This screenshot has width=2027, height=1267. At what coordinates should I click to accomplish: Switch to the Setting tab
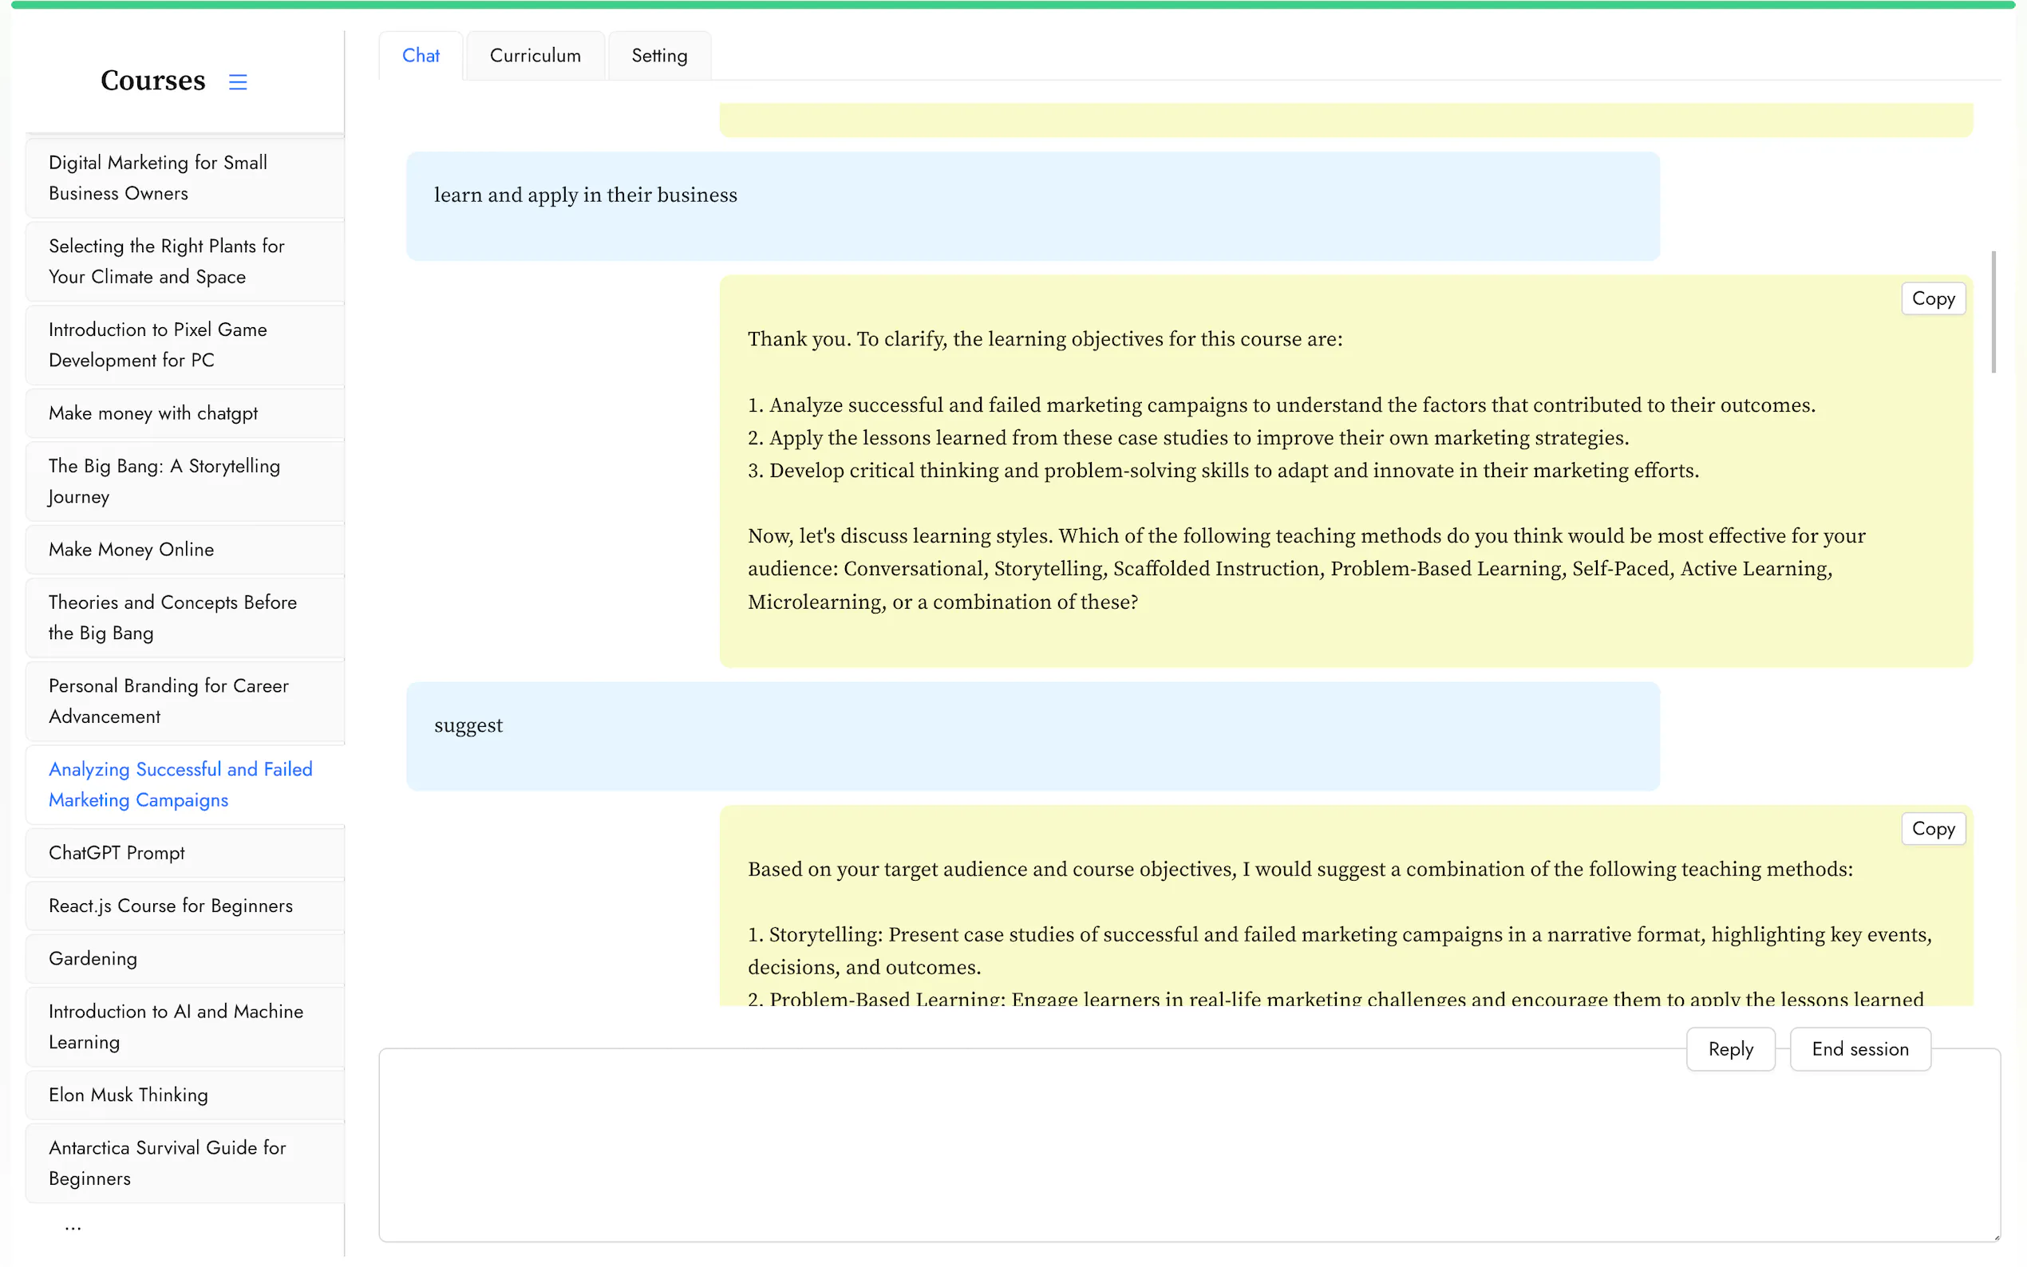[x=658, y=56]
